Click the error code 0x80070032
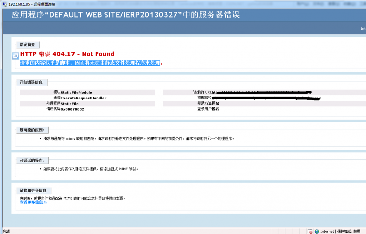The height and width of the screenshot is (234, 366). (72, 109)
